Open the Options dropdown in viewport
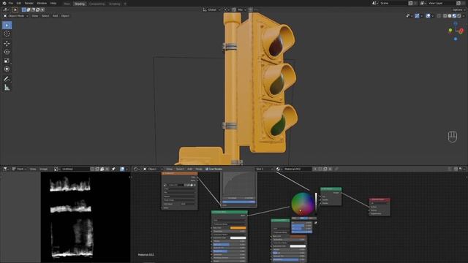Viewport: 468px width, 263px height. pyautogui.click(x=458, y=9)
